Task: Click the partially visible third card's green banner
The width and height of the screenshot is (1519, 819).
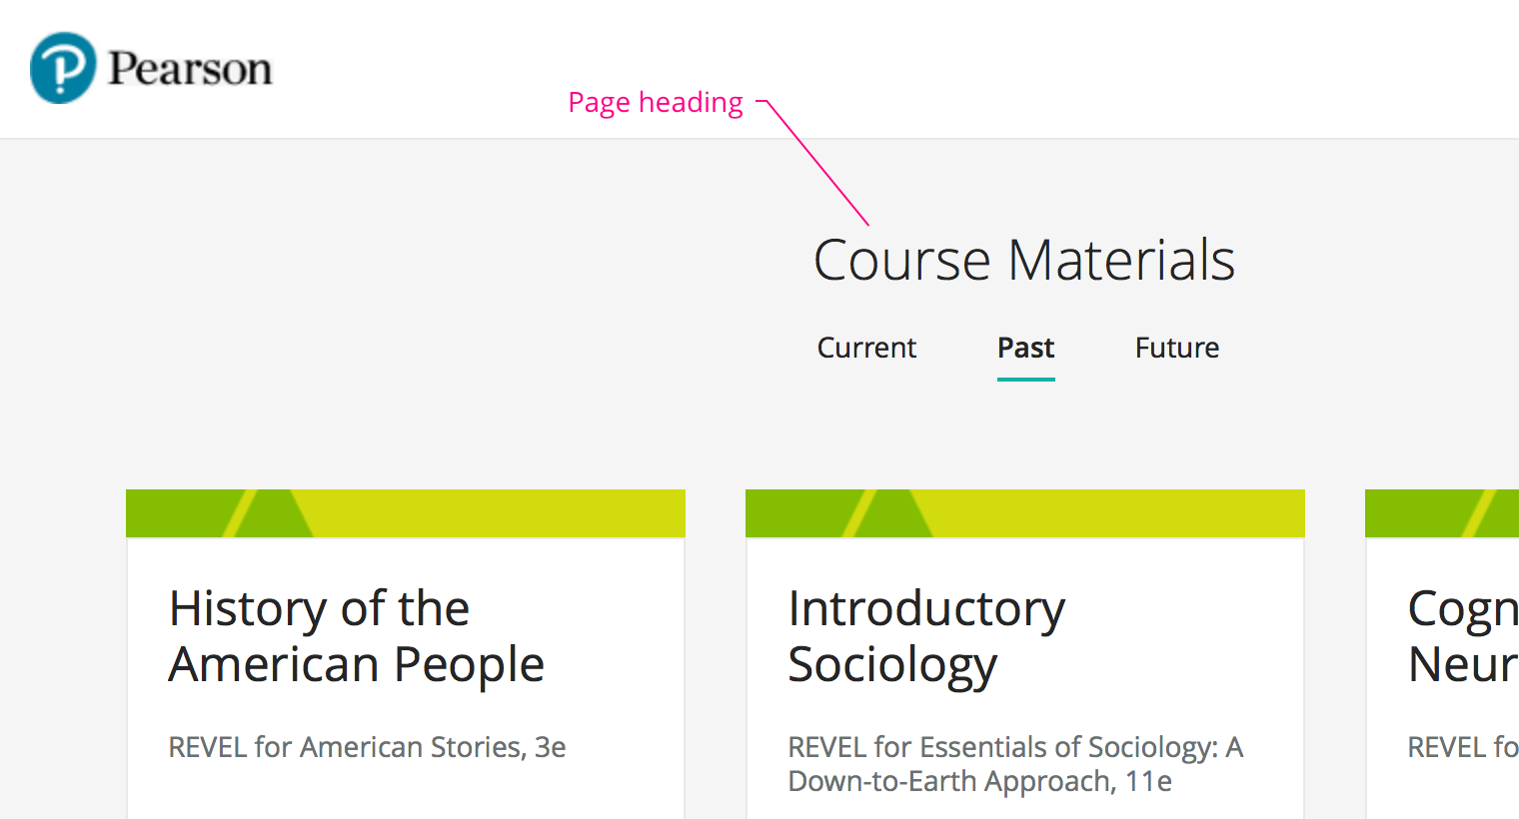Action: tap(1442, 513)
